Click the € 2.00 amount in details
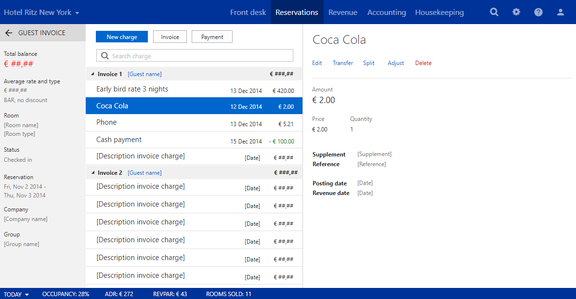 pyautogui.click(x=324, y=100)
